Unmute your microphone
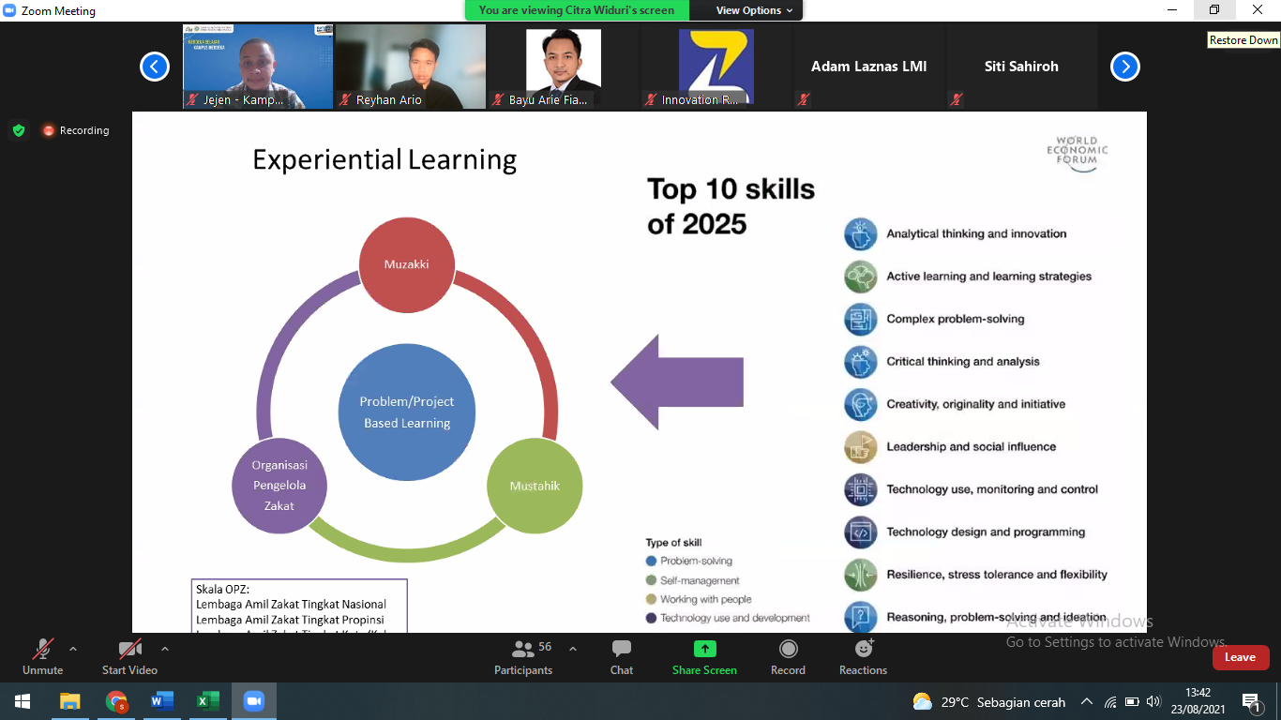 click(43, 658)
